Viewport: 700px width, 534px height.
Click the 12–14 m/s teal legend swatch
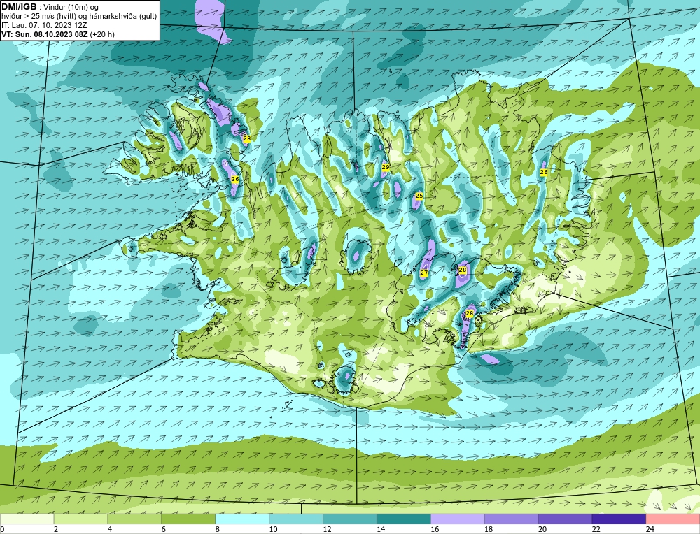350,519
